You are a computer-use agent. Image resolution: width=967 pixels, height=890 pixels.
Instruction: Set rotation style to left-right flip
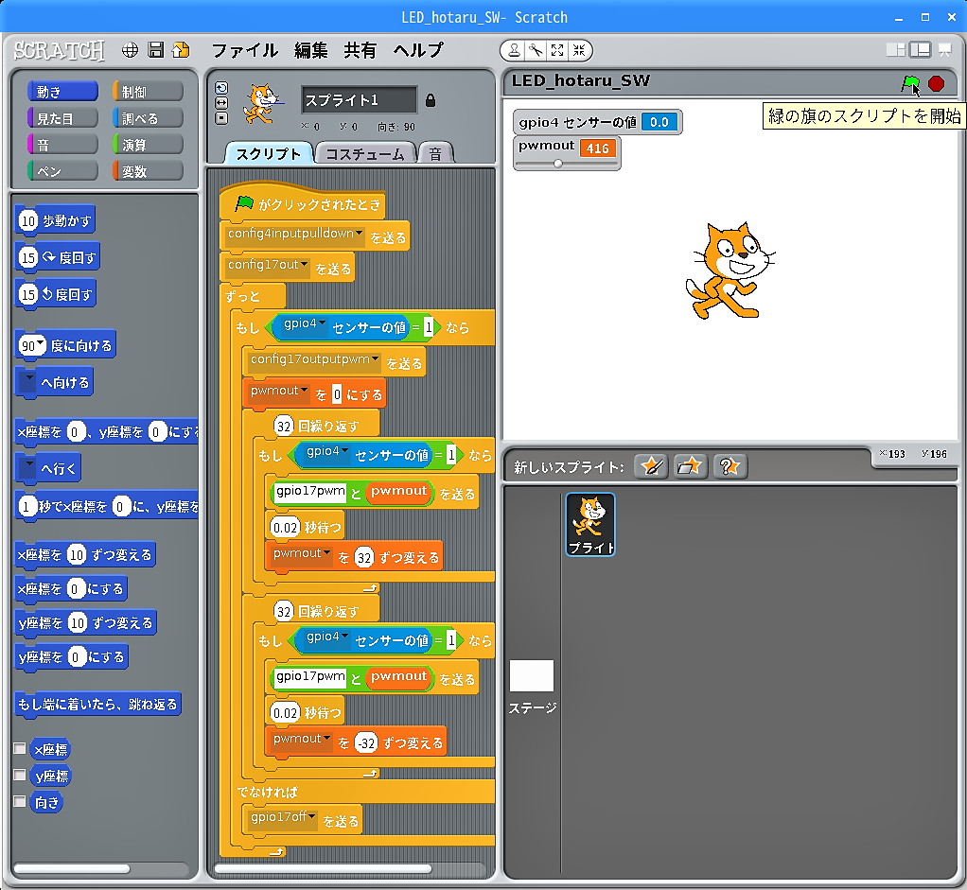pyautogui.click(x=221, y=103)
